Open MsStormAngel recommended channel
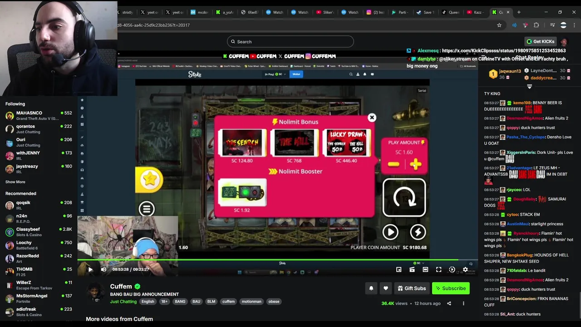The height and width of the screenshot is (327, 581). [x=39, y=298]
